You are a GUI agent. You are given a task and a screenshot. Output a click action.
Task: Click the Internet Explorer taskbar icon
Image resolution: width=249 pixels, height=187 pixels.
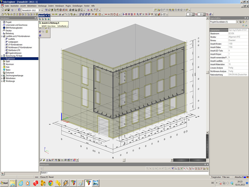coord(20,183)
